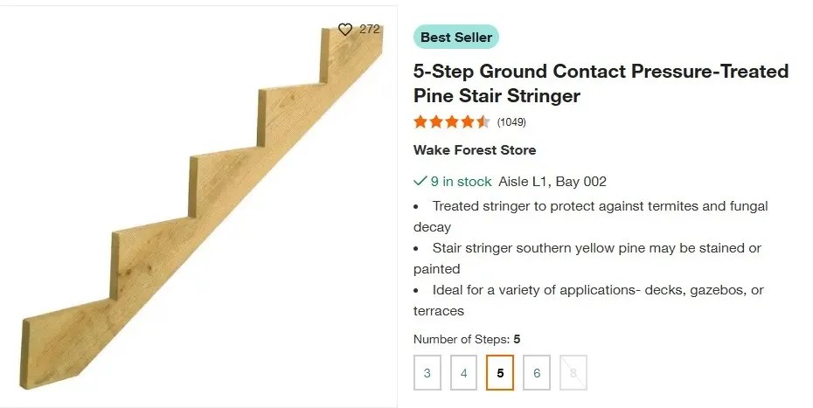Select Wake Forest Store
The height and width of the screenshot is (408, 813).
[475, 150]
